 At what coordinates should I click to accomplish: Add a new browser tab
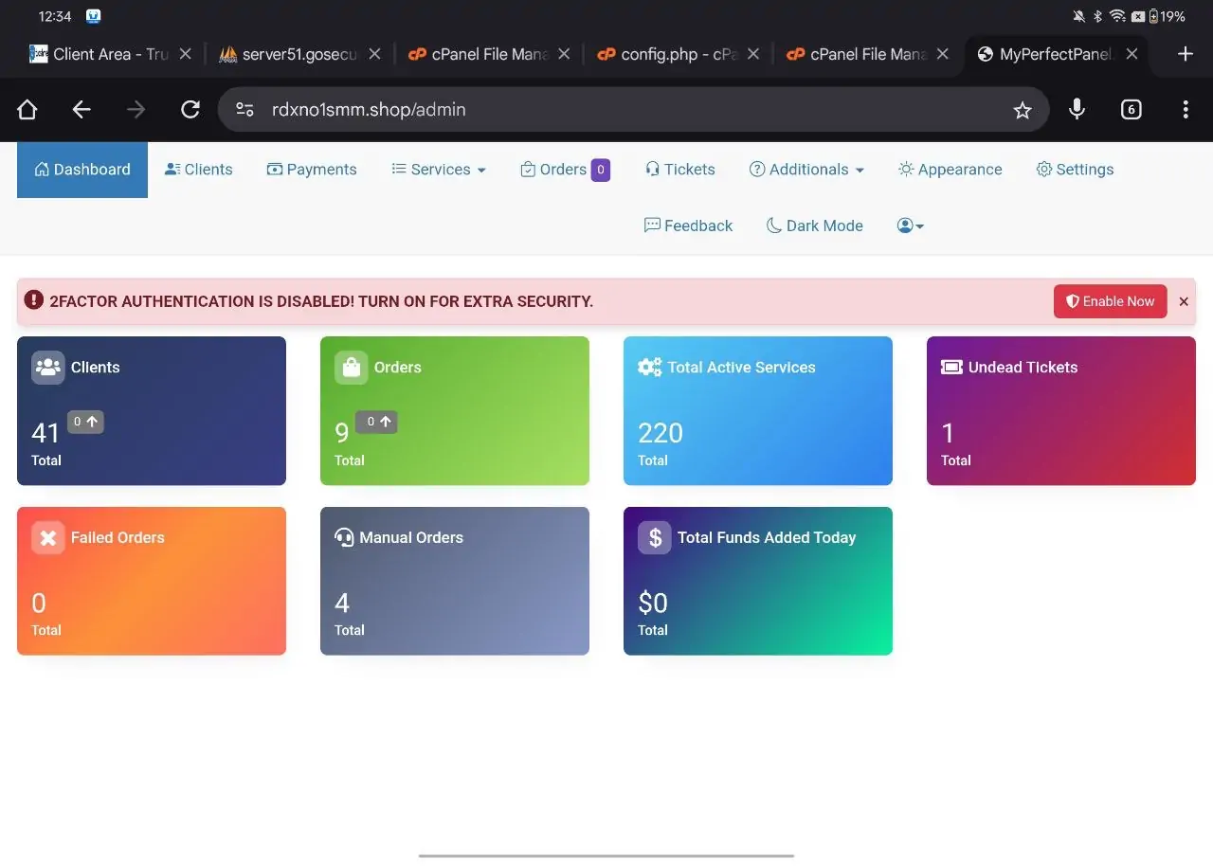pyautogui.click(x=1185, y=54)
